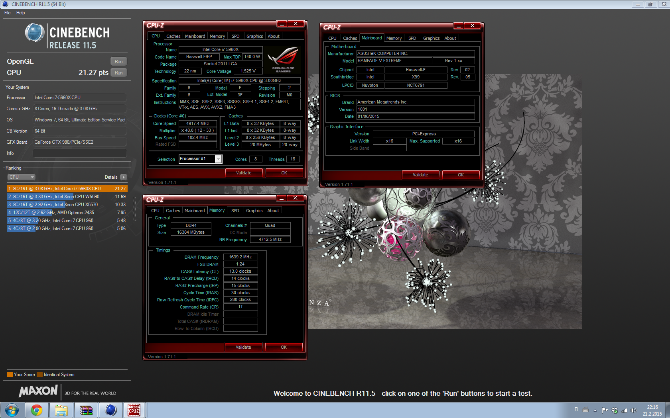Click the MAXON logo

pyautogui.click(x=38, y=391)
